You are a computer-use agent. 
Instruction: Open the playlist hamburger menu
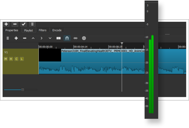32,24
